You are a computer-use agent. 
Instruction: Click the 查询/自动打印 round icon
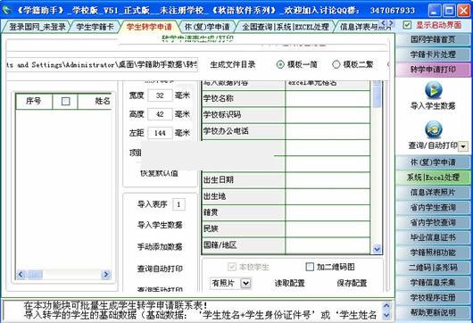[x=434, y=129]
